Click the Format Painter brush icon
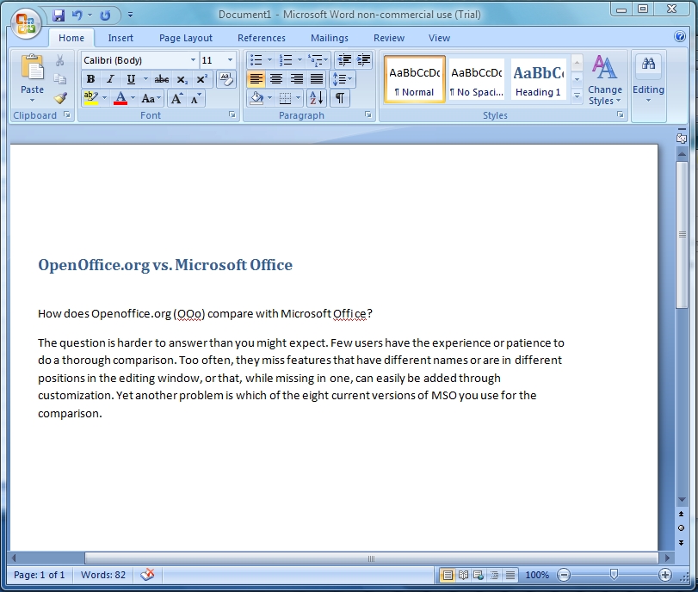Viewport: 698px width, 592px height. 60,97
